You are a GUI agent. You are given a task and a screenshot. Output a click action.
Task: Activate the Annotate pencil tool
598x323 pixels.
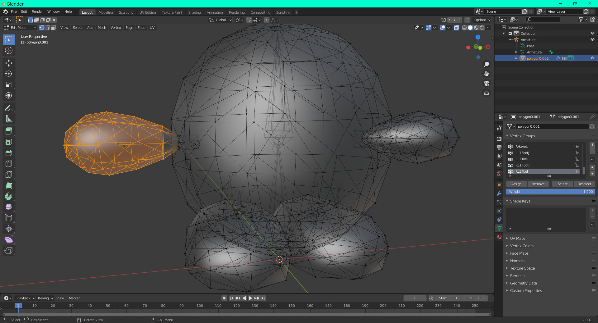tap(9, 108)
